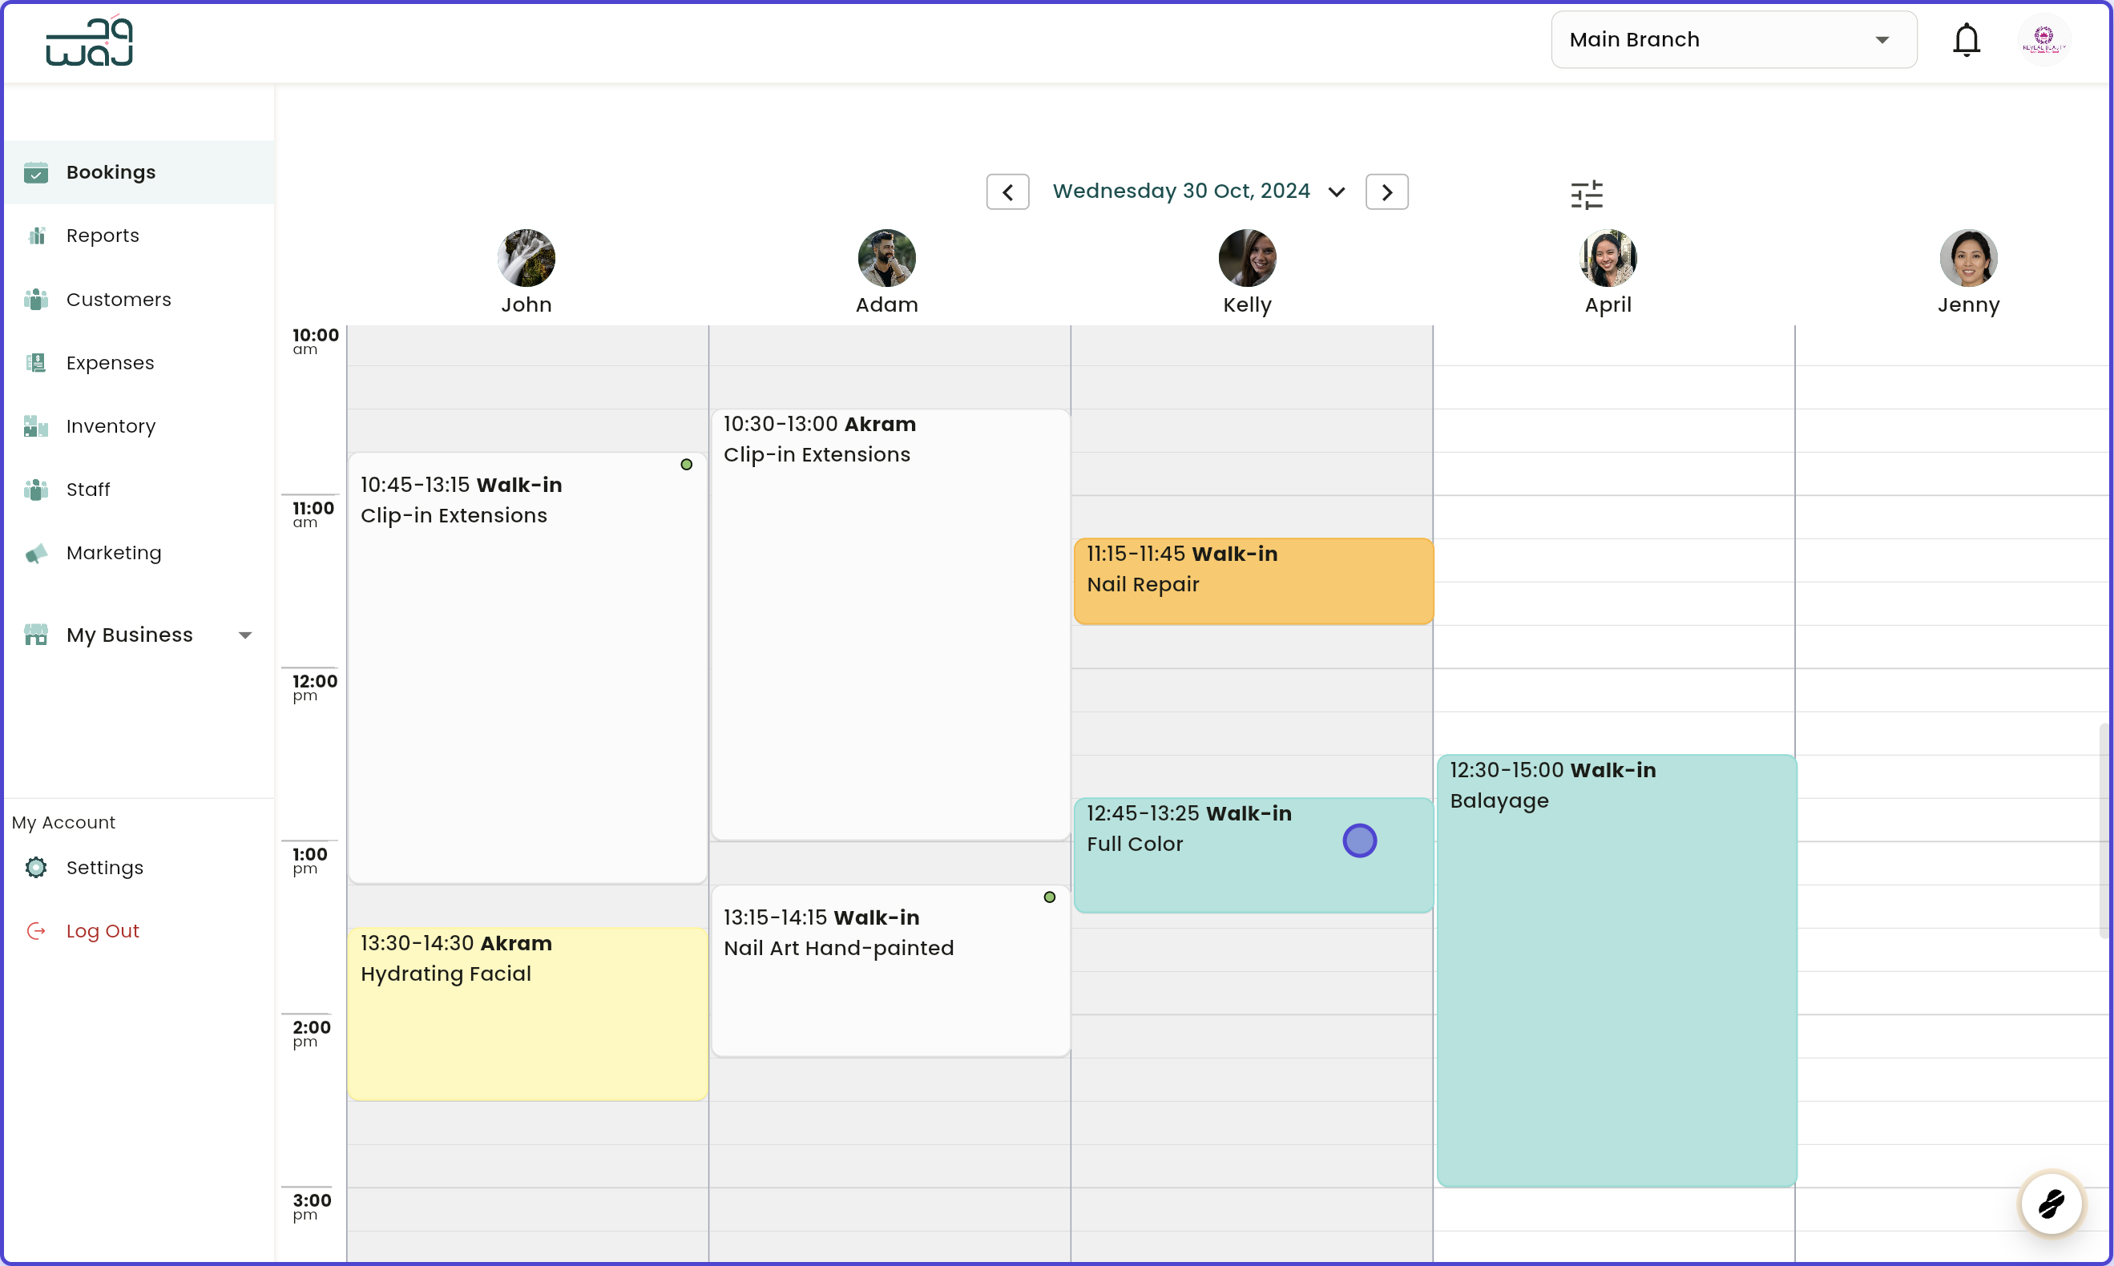Open Marketing via the megaphone icon
This screenshot has height=1266, width=2114.
pos(36,553)
